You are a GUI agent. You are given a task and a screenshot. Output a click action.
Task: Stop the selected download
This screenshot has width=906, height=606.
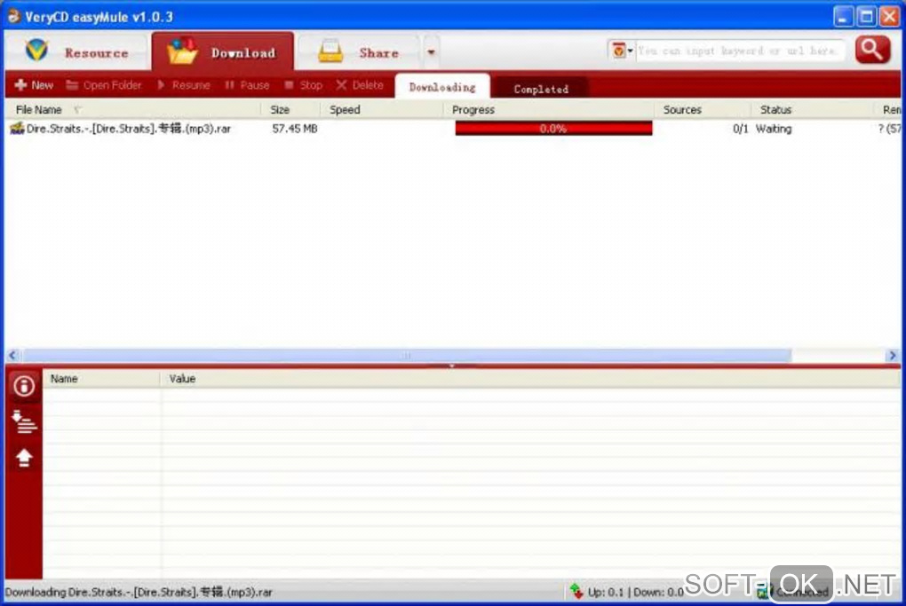(x=304, y=85)
